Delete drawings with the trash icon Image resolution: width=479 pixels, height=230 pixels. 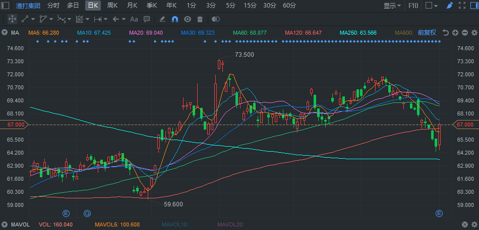click(200, 19)
